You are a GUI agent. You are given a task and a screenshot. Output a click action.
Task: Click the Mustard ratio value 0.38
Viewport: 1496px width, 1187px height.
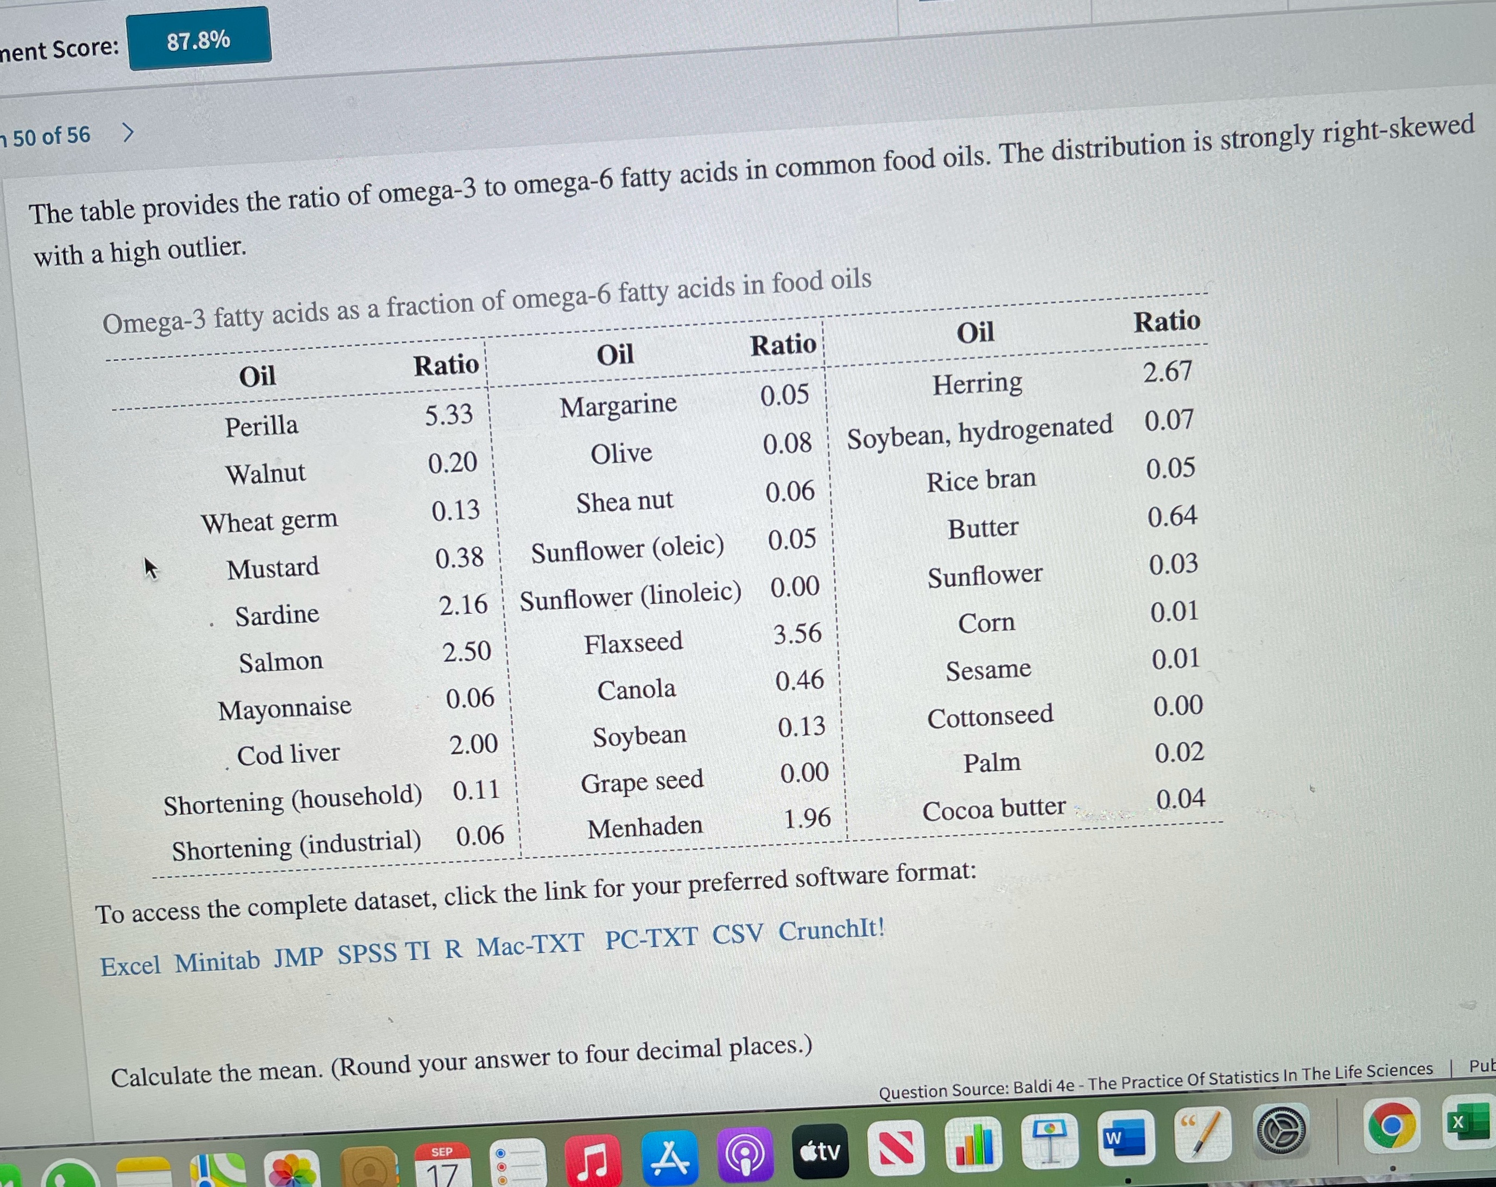pos(459,558)
